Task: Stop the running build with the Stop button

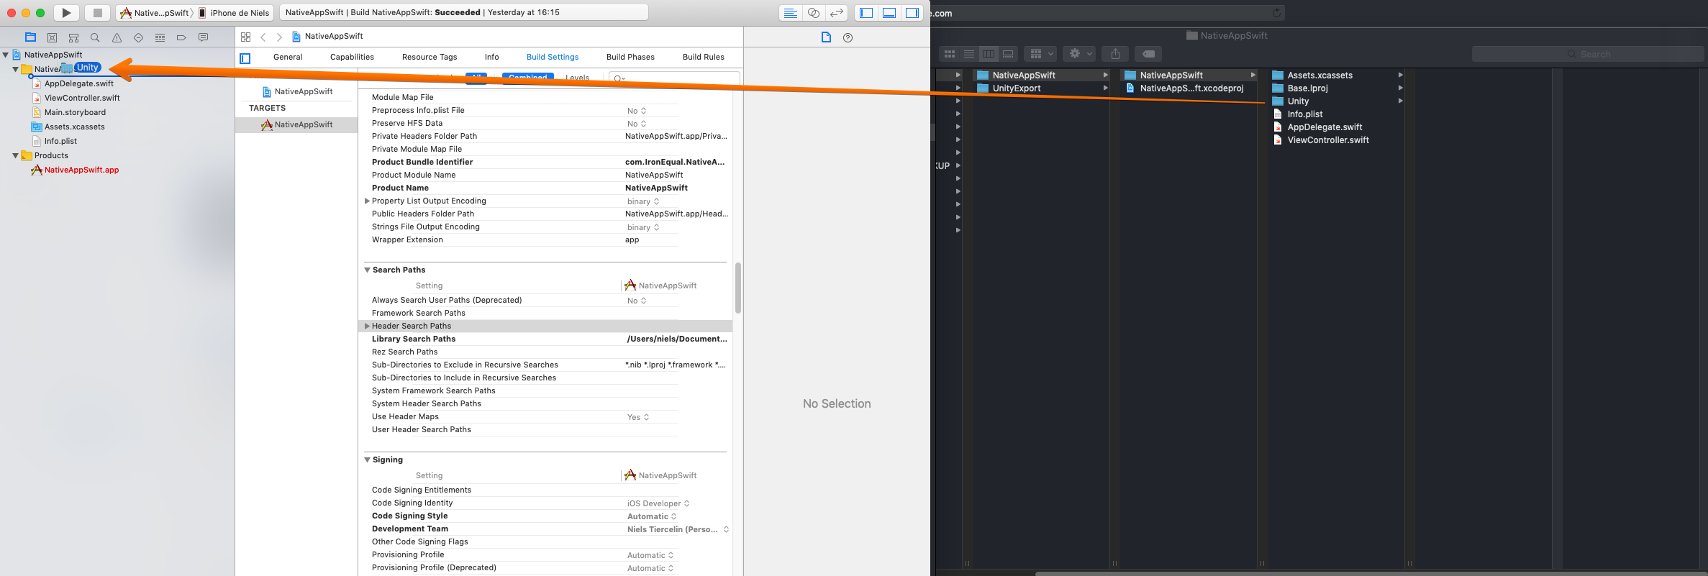Action: tap(97, 12)
